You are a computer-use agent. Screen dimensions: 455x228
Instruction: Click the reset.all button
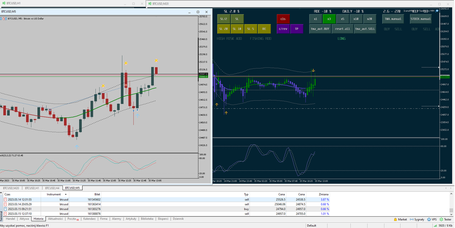click(343, 29)
